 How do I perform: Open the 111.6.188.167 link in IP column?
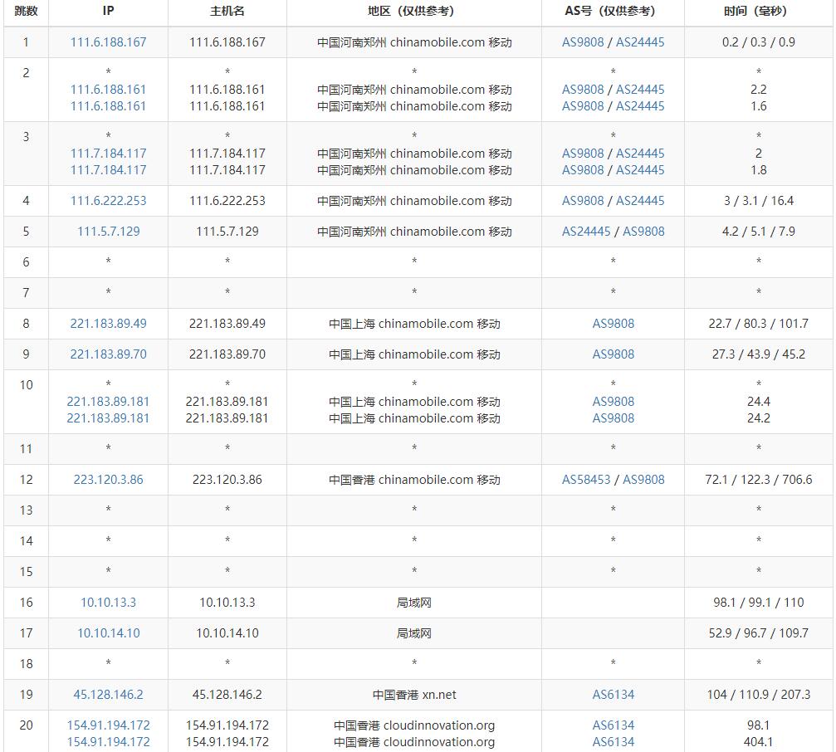click(108, 42)
